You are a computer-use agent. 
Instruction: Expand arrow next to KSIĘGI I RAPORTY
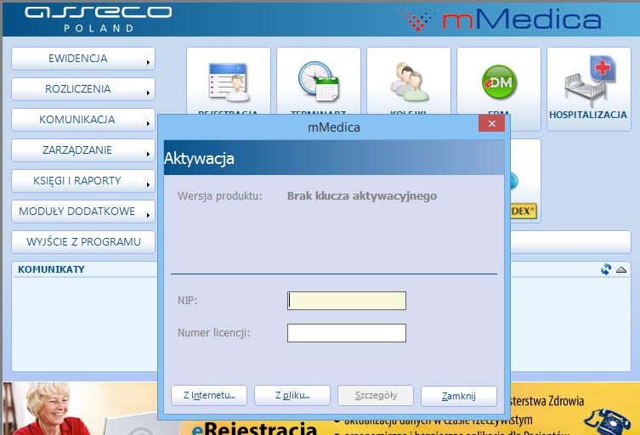pyautogui.click(x=148, y=185)
